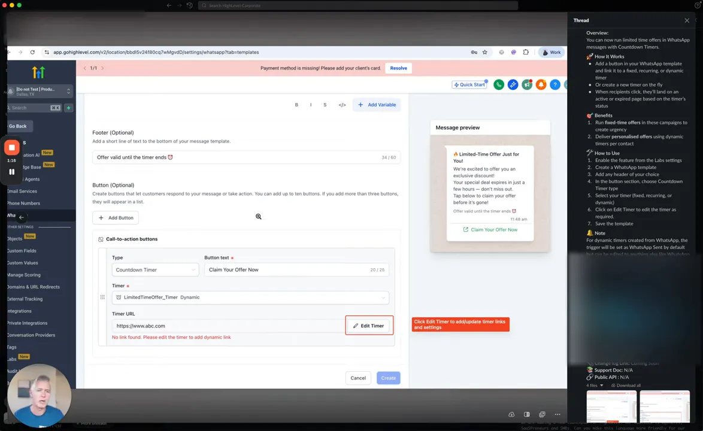Open browser extensions puzzle icon
Image resolution: width=703 pixels, height=431 pixels.
(526, 53)
